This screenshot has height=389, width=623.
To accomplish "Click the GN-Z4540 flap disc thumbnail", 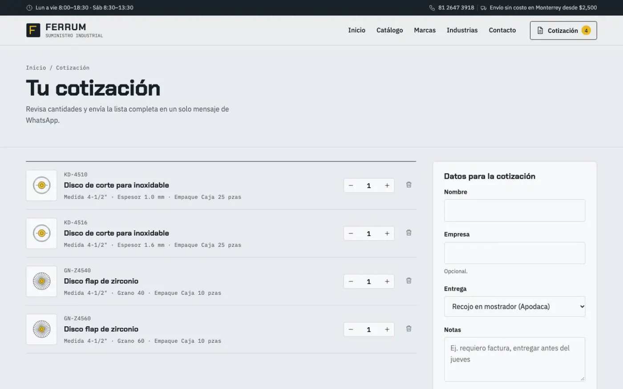I will 41,281.
